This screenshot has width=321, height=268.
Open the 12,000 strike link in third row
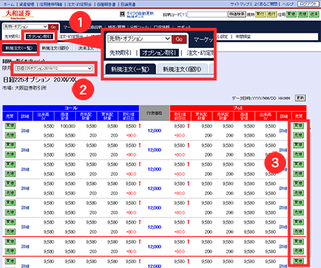click(x=154, y=169)
